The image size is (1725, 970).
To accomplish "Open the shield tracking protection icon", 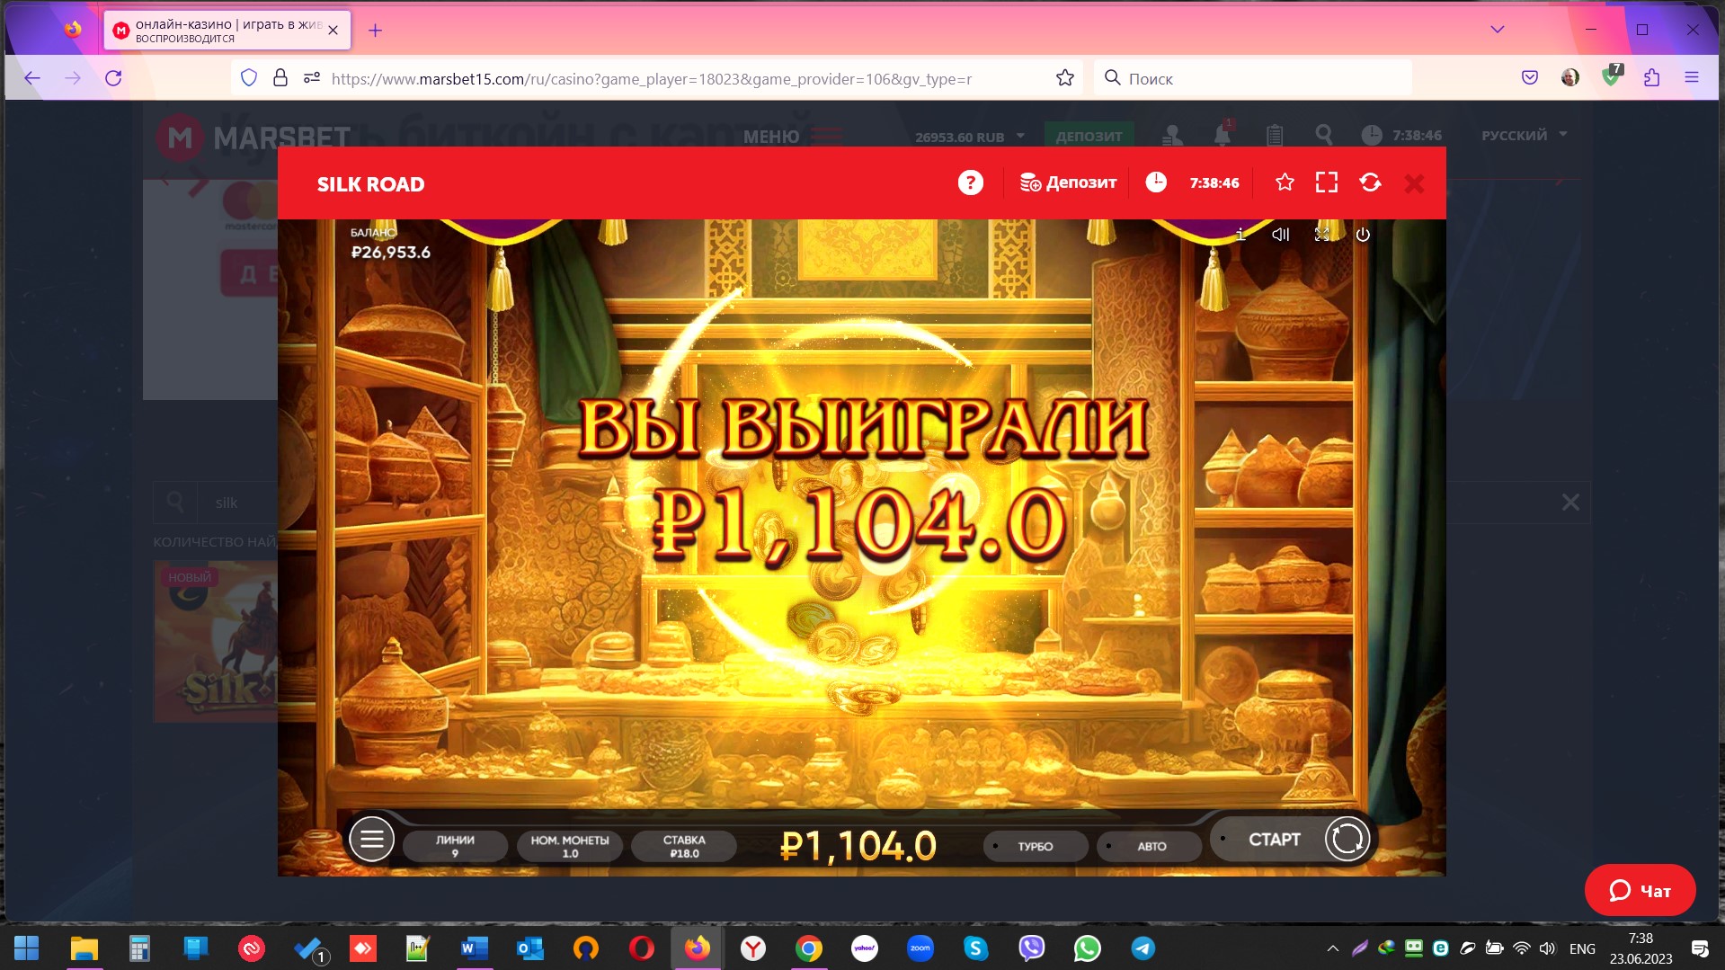I will [249, 78].
